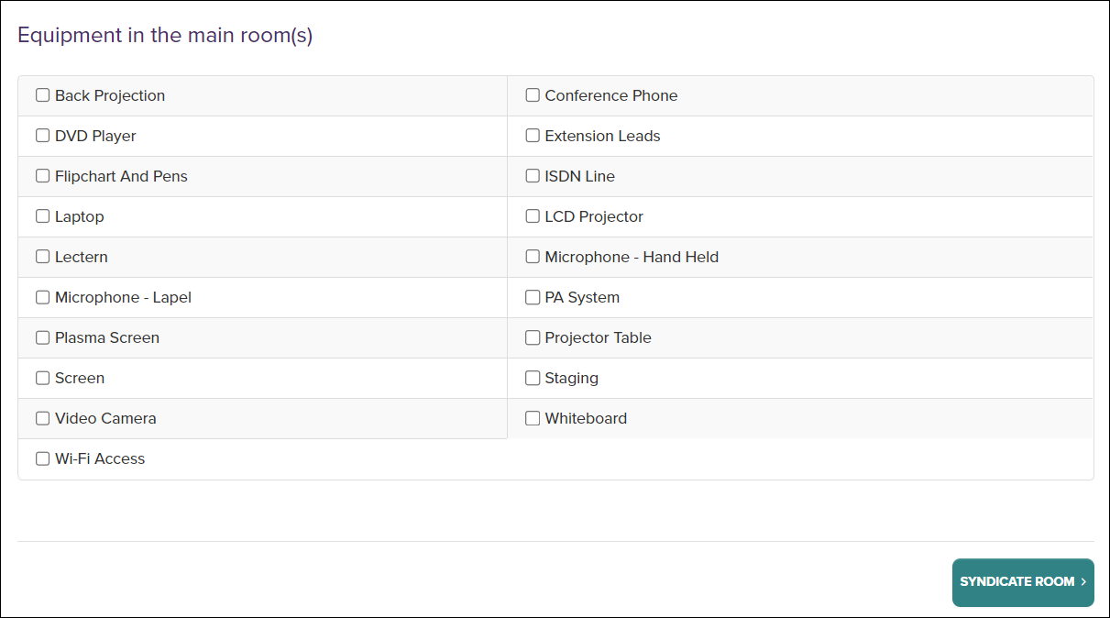The width and height of the screenshot is (1110, 618).
Task: Click the Syndicate Room button
Action: 1022,582
